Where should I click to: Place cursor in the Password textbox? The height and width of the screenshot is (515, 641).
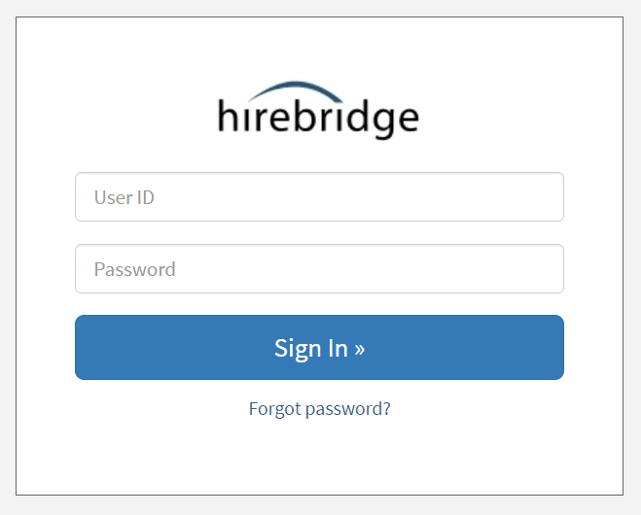click(x=319, y=269)
